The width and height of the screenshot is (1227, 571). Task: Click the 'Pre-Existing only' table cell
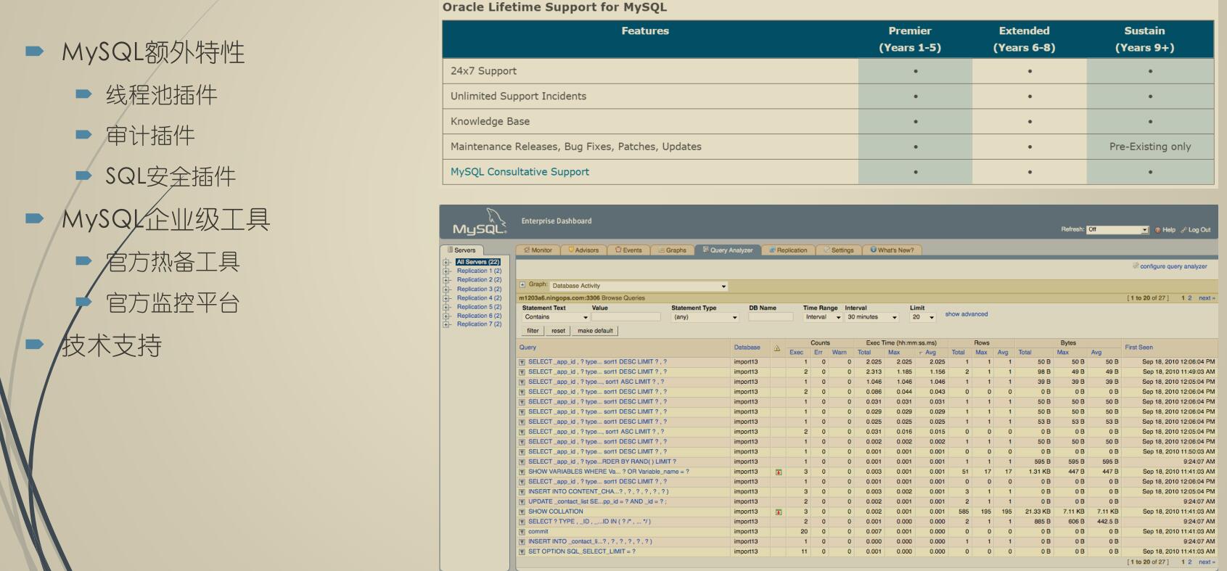point(1150,147)
